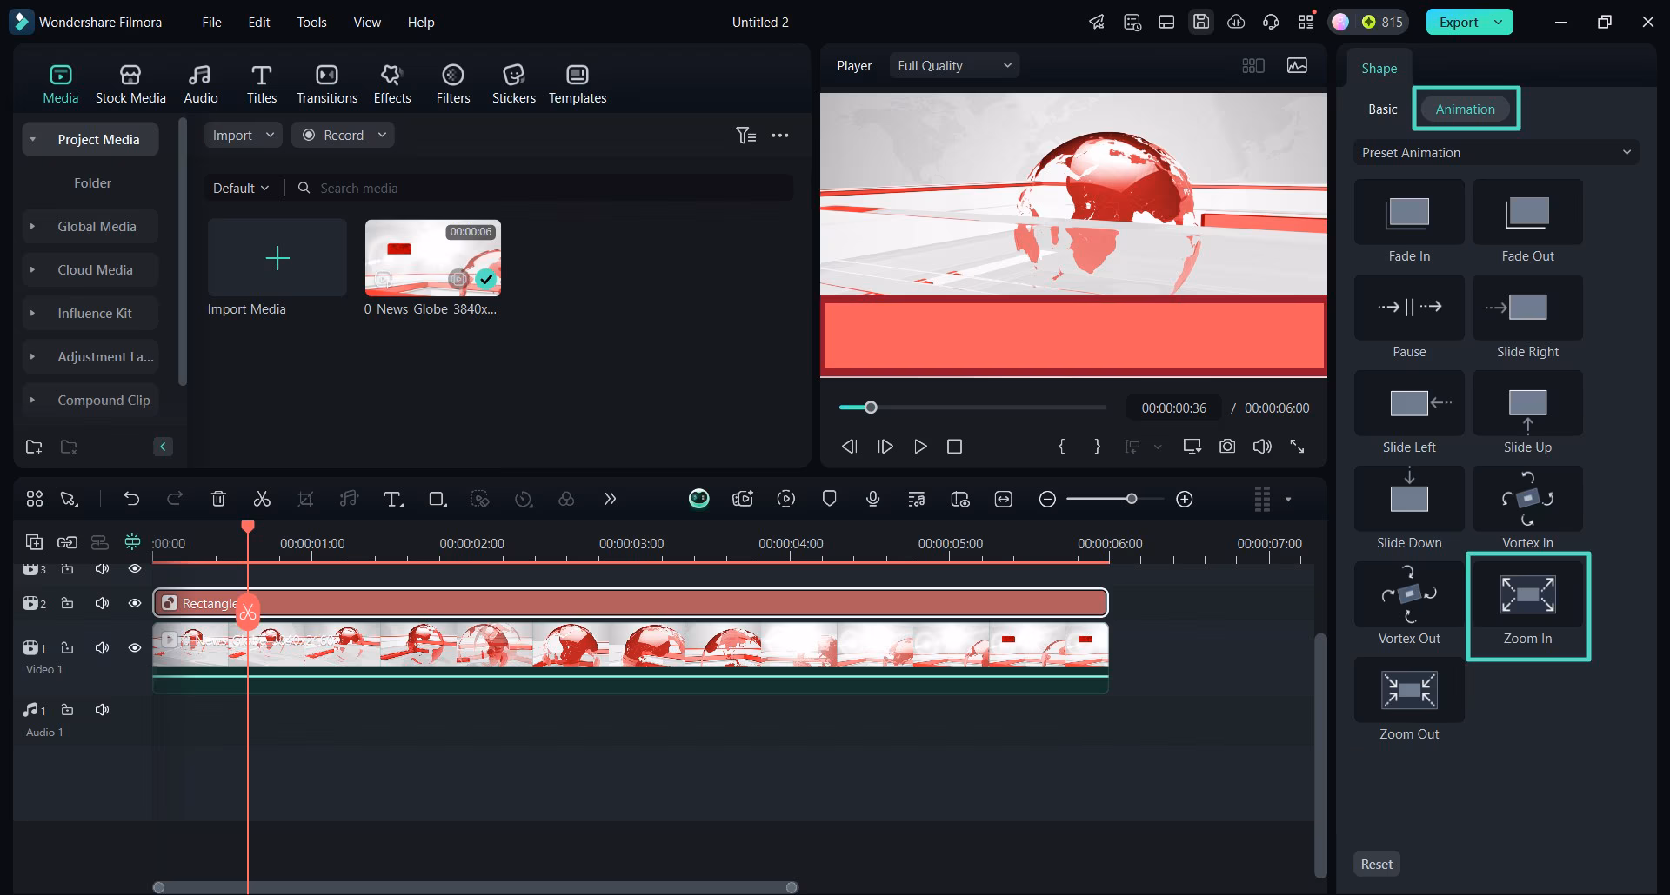Click the Export button
Viewport: 1670px width, 895px height.
pos(1458,23)
